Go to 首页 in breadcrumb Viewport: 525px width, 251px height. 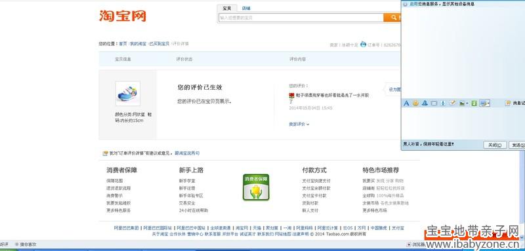[x=123, y=44]
